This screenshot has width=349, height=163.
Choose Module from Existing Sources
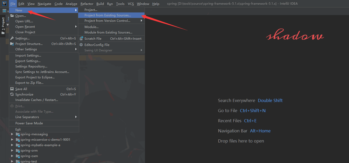[x=111, y=32]
